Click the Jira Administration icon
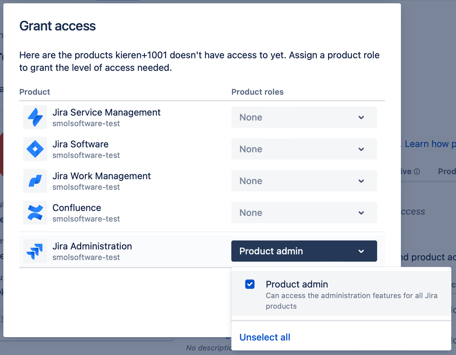Screen dimensions: 456x355 pos(35,251)
